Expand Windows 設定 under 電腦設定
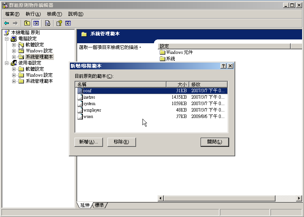Screen dimensions: 304x217 14,51
